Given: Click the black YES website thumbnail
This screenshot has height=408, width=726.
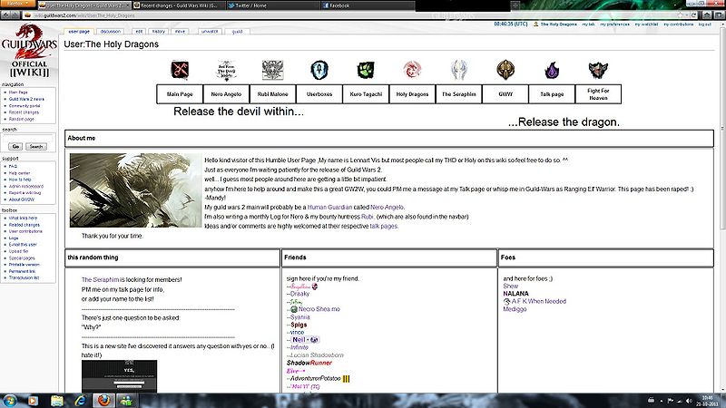Looking at the screenshot, I should pyautogui.click(x=120, y=376).
